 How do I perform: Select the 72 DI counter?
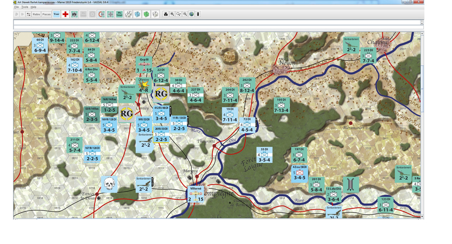click(x=247, y=125)
